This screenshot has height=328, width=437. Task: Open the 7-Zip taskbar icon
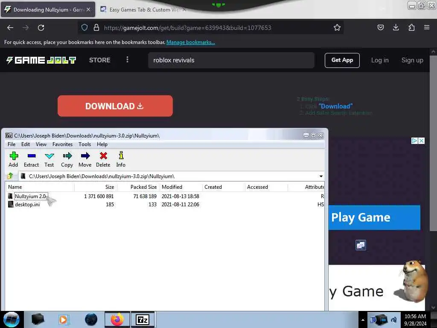[x=143, y=319]
